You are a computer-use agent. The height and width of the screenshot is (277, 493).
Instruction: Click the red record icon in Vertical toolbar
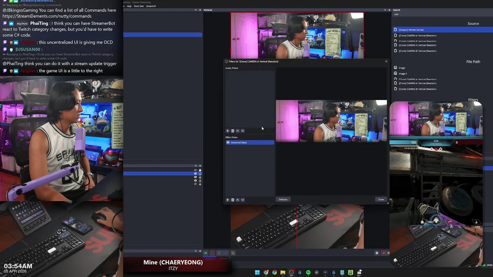(x=212, y=253)
